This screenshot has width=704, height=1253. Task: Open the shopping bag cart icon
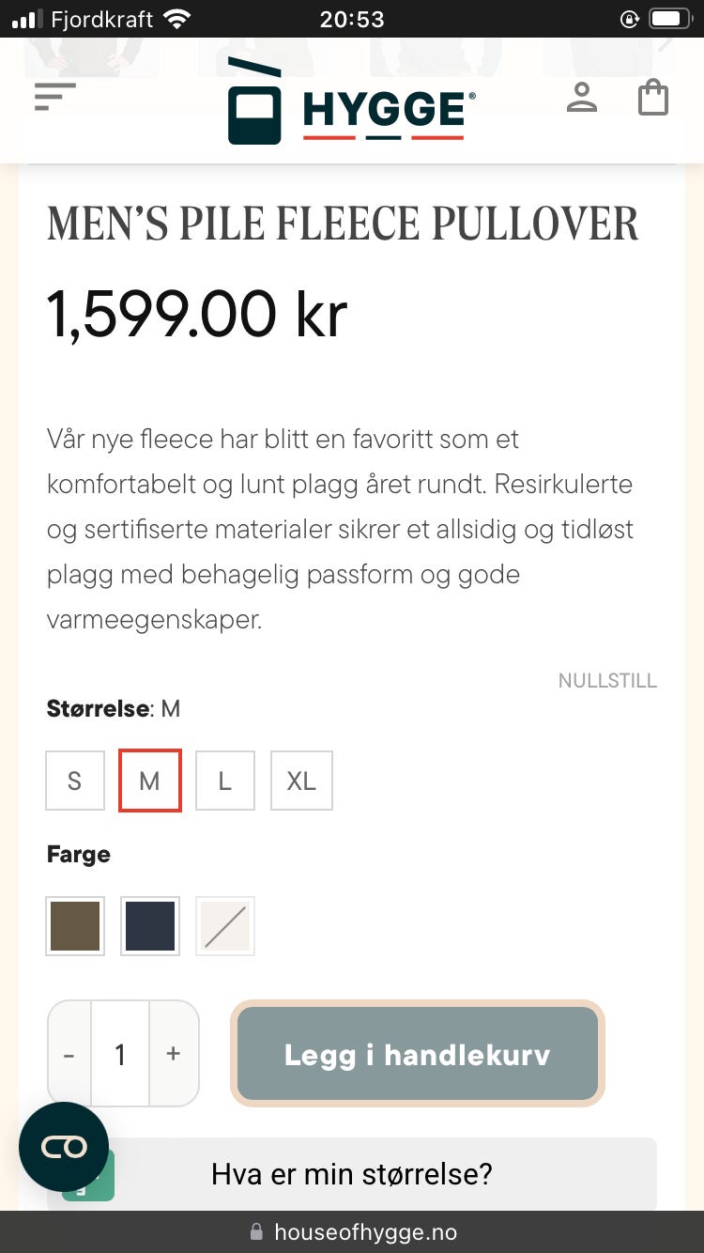(653, 98)
